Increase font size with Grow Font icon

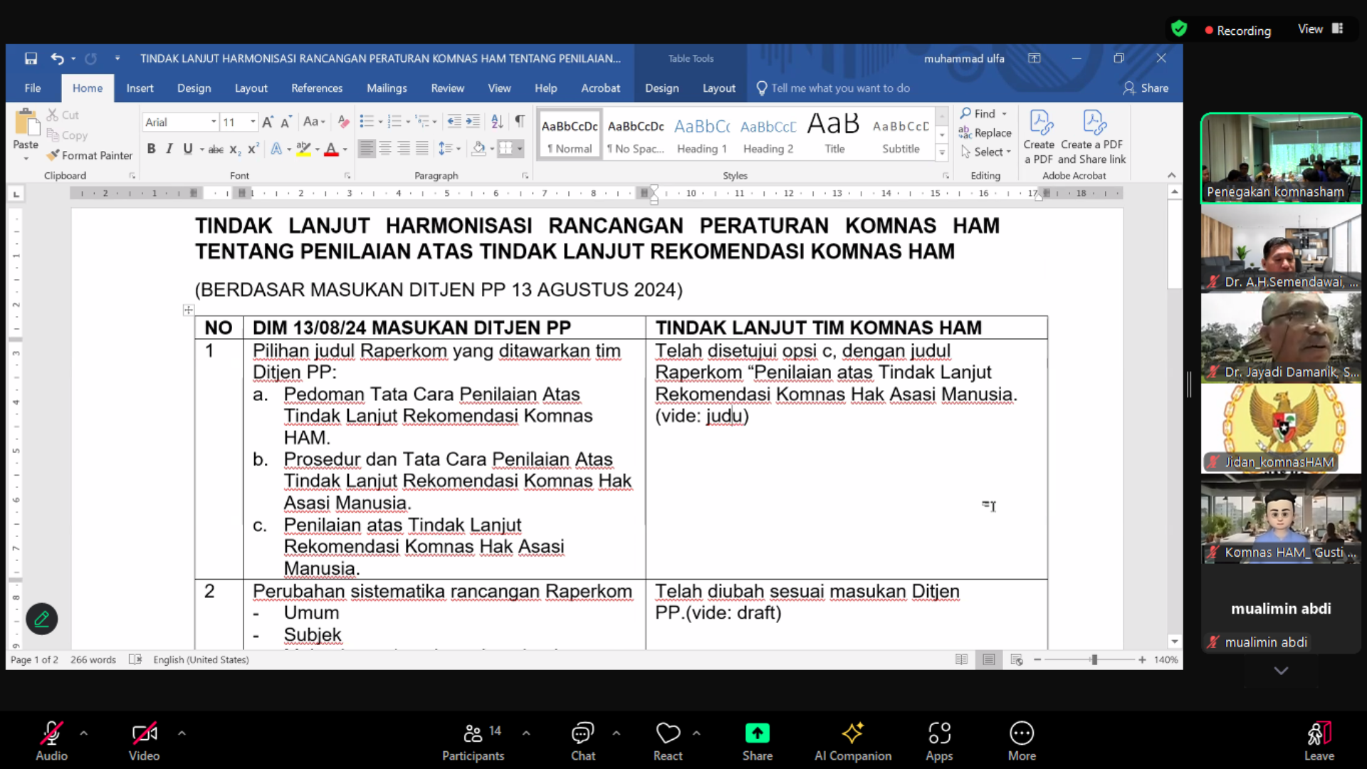268,122
